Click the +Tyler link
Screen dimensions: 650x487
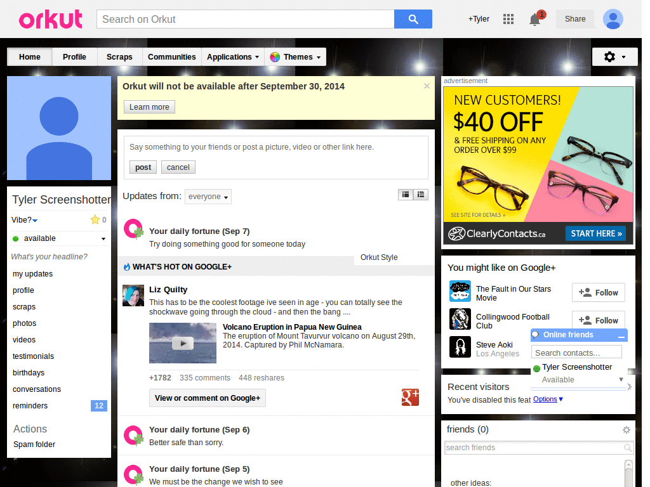[479, 19]
